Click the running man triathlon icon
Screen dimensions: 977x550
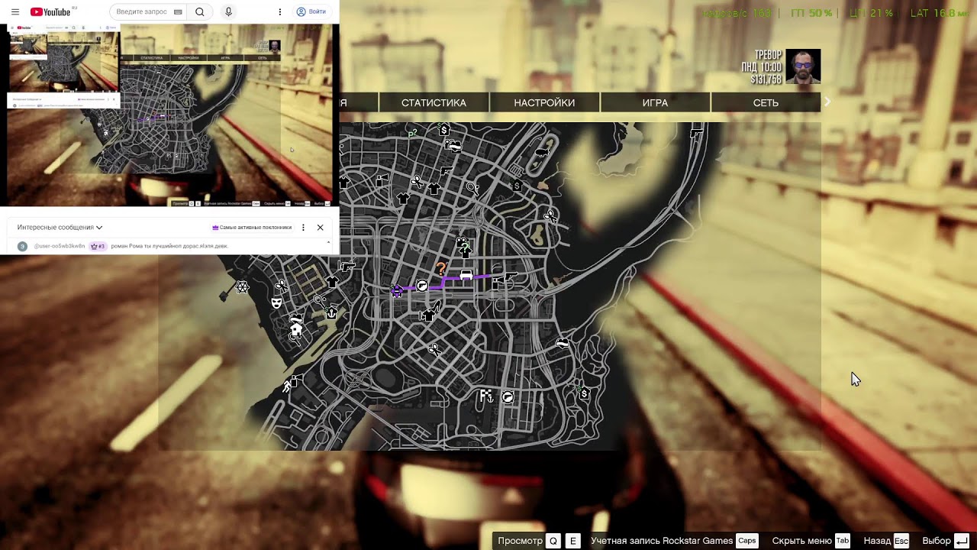coord(287,386)
